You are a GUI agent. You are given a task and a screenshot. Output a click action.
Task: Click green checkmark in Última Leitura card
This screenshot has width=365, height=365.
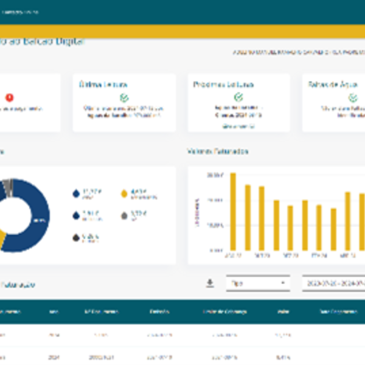click(x=124, y=97)
